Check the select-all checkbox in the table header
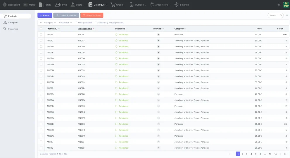This screenshot has width=290, height=158. (41, 29)
